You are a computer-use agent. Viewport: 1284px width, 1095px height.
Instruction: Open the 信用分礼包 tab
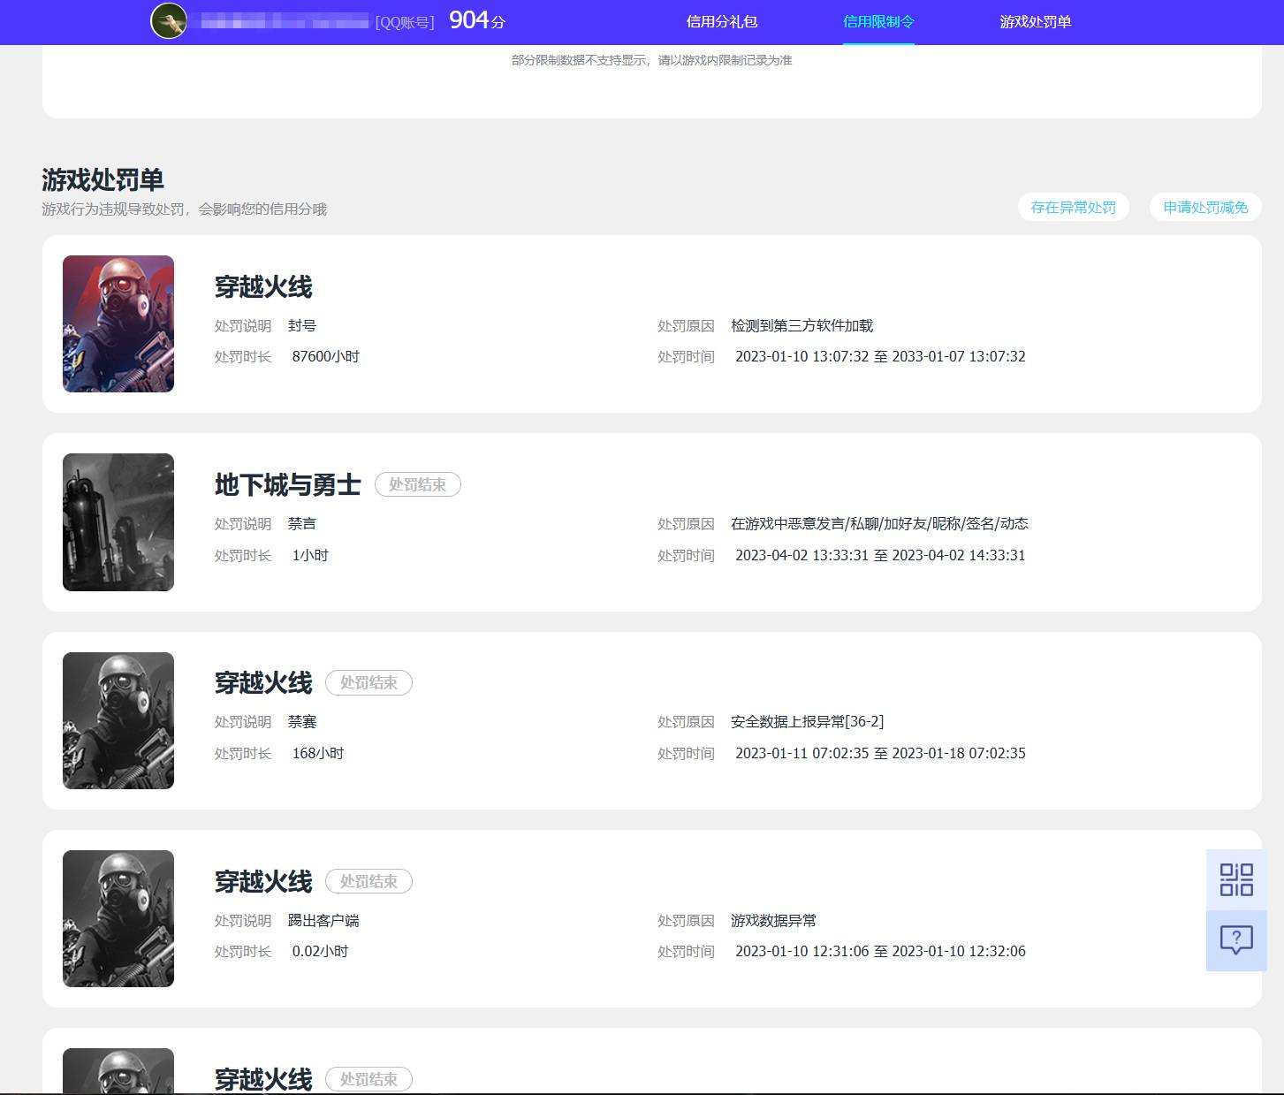click(722, 21)
